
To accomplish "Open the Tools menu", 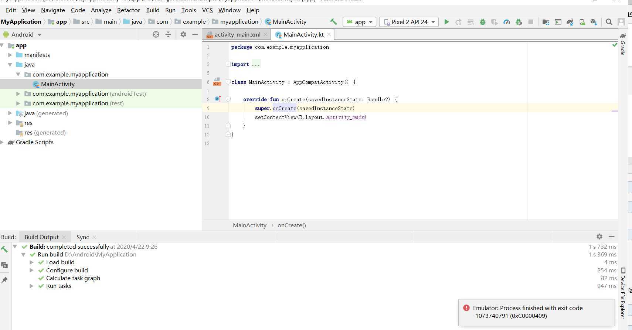I will pyautogui.click(x=188, y=10).
